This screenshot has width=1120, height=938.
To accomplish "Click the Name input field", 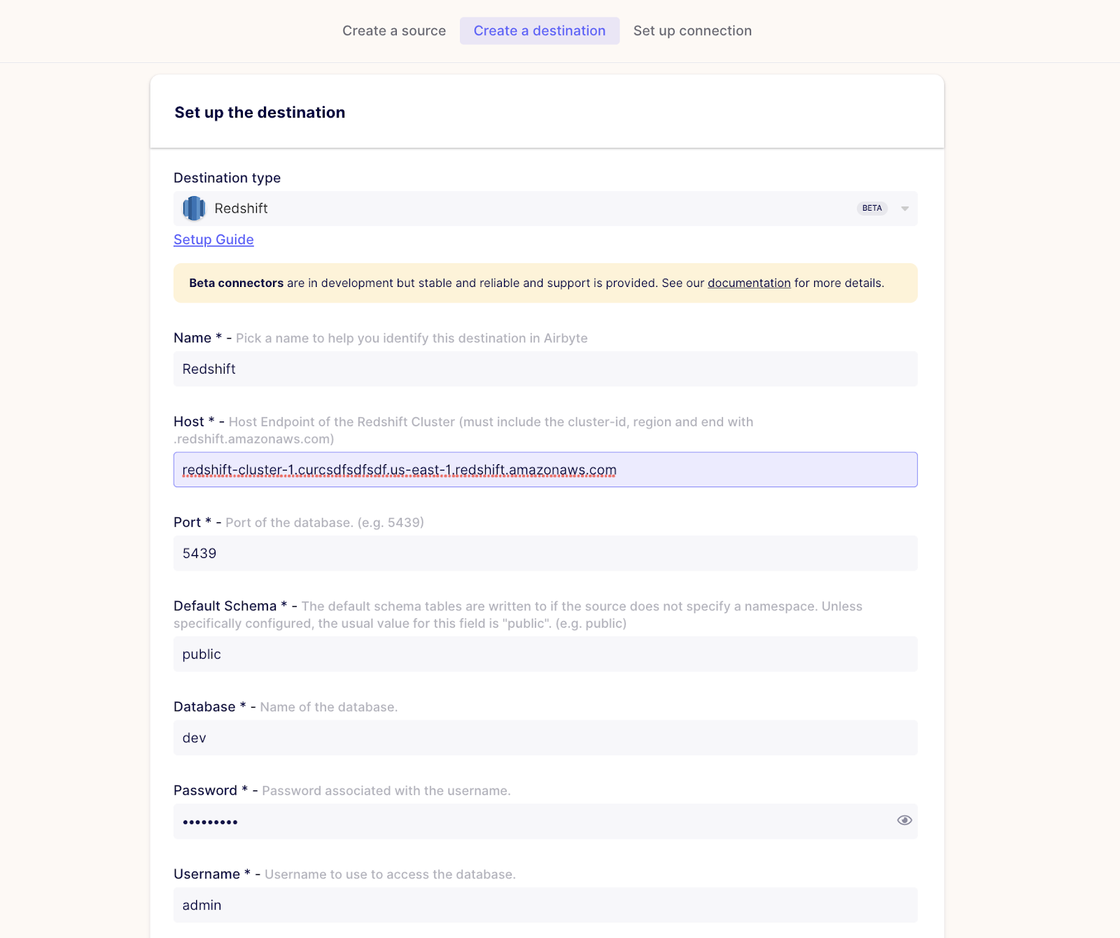I will coord(545,369).
